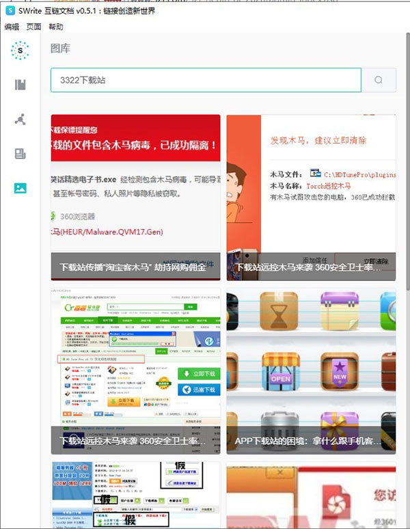Screen dimensions: 410x529
Task: Open the 帮助 menu
Action: click(56, 27)
